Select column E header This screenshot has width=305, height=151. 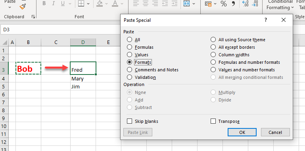pos(108,42)
